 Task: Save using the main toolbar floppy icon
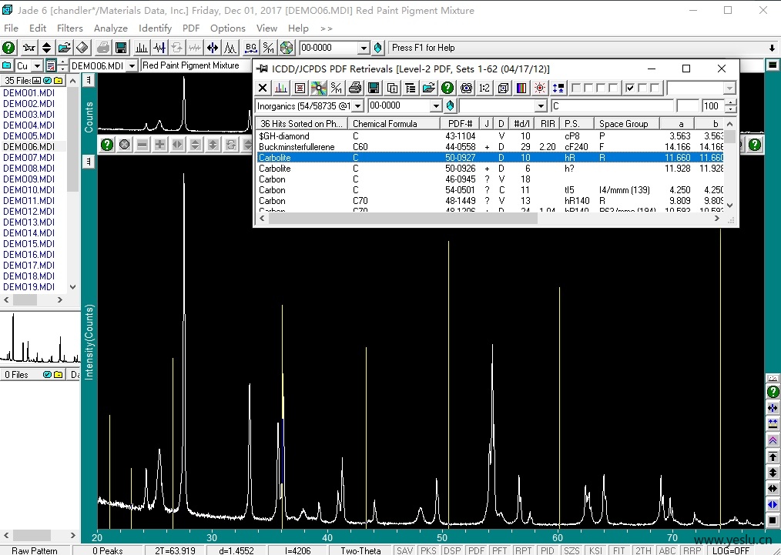click(x=120, y=48)
